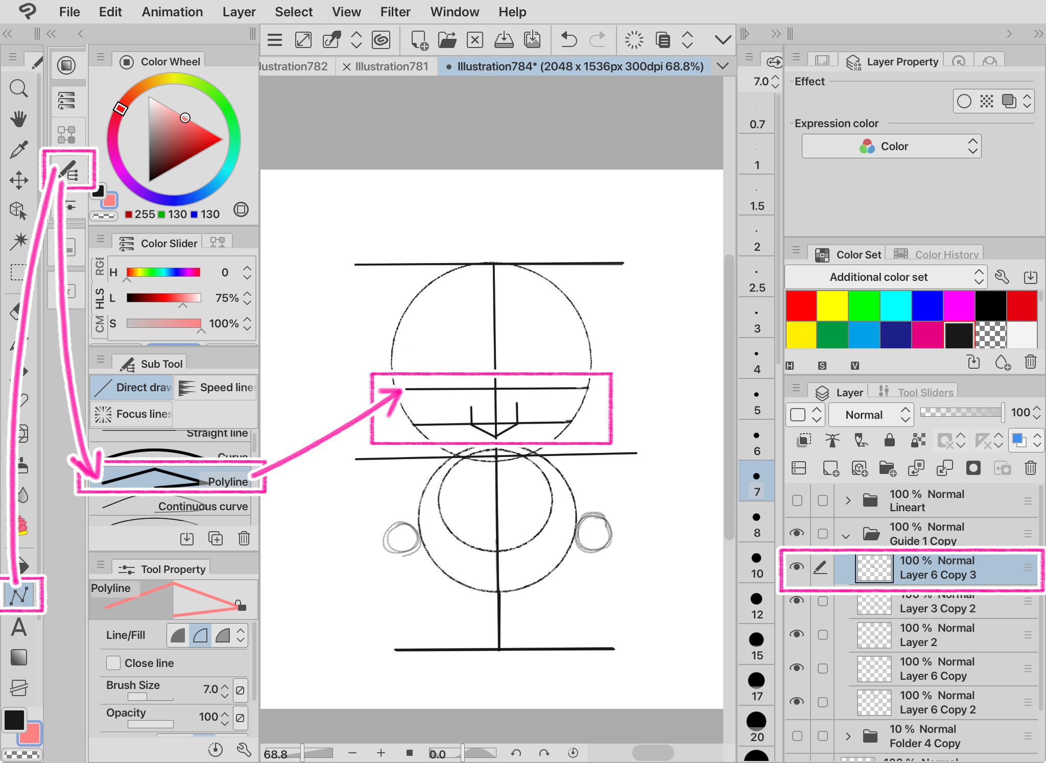Click the Undo arrow in toolbar
This screenshot has width=1046, height=763.
pos(568,40)
